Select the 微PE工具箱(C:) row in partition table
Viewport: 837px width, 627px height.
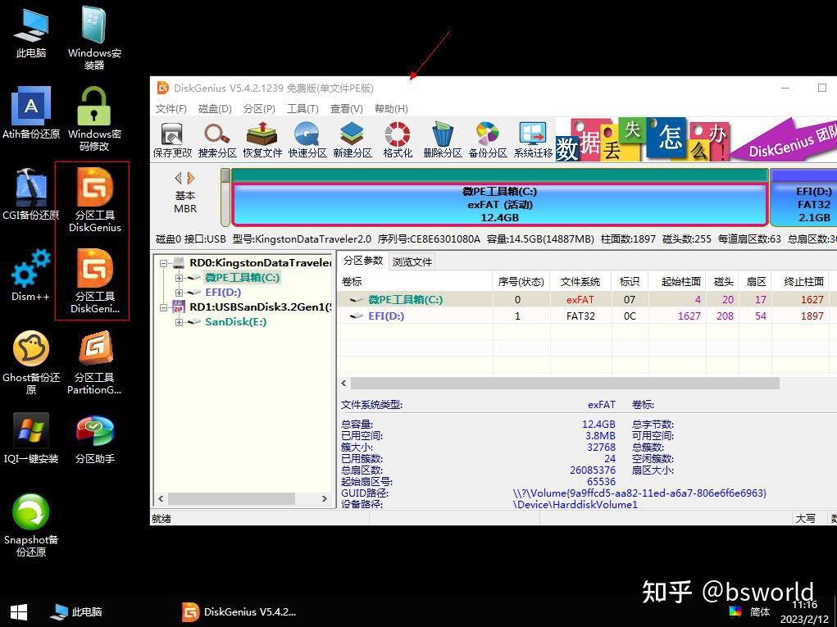pos(587,299)
